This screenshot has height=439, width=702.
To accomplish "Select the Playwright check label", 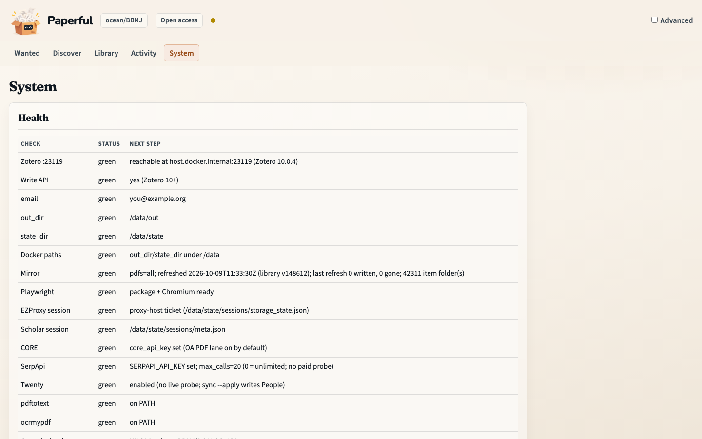I will pyautogui.click(x=38, y=292).
